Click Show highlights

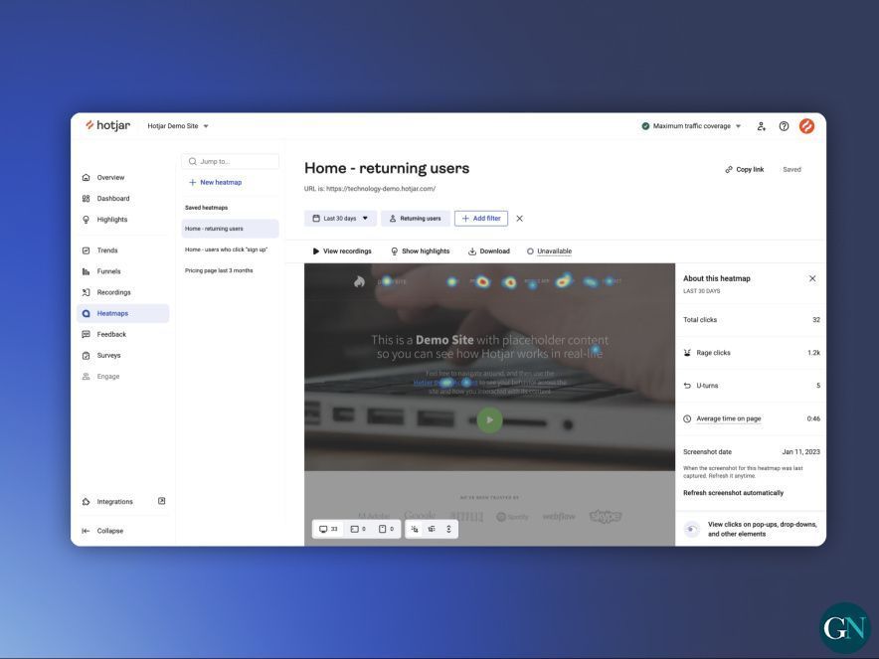[x=421, y=251]
